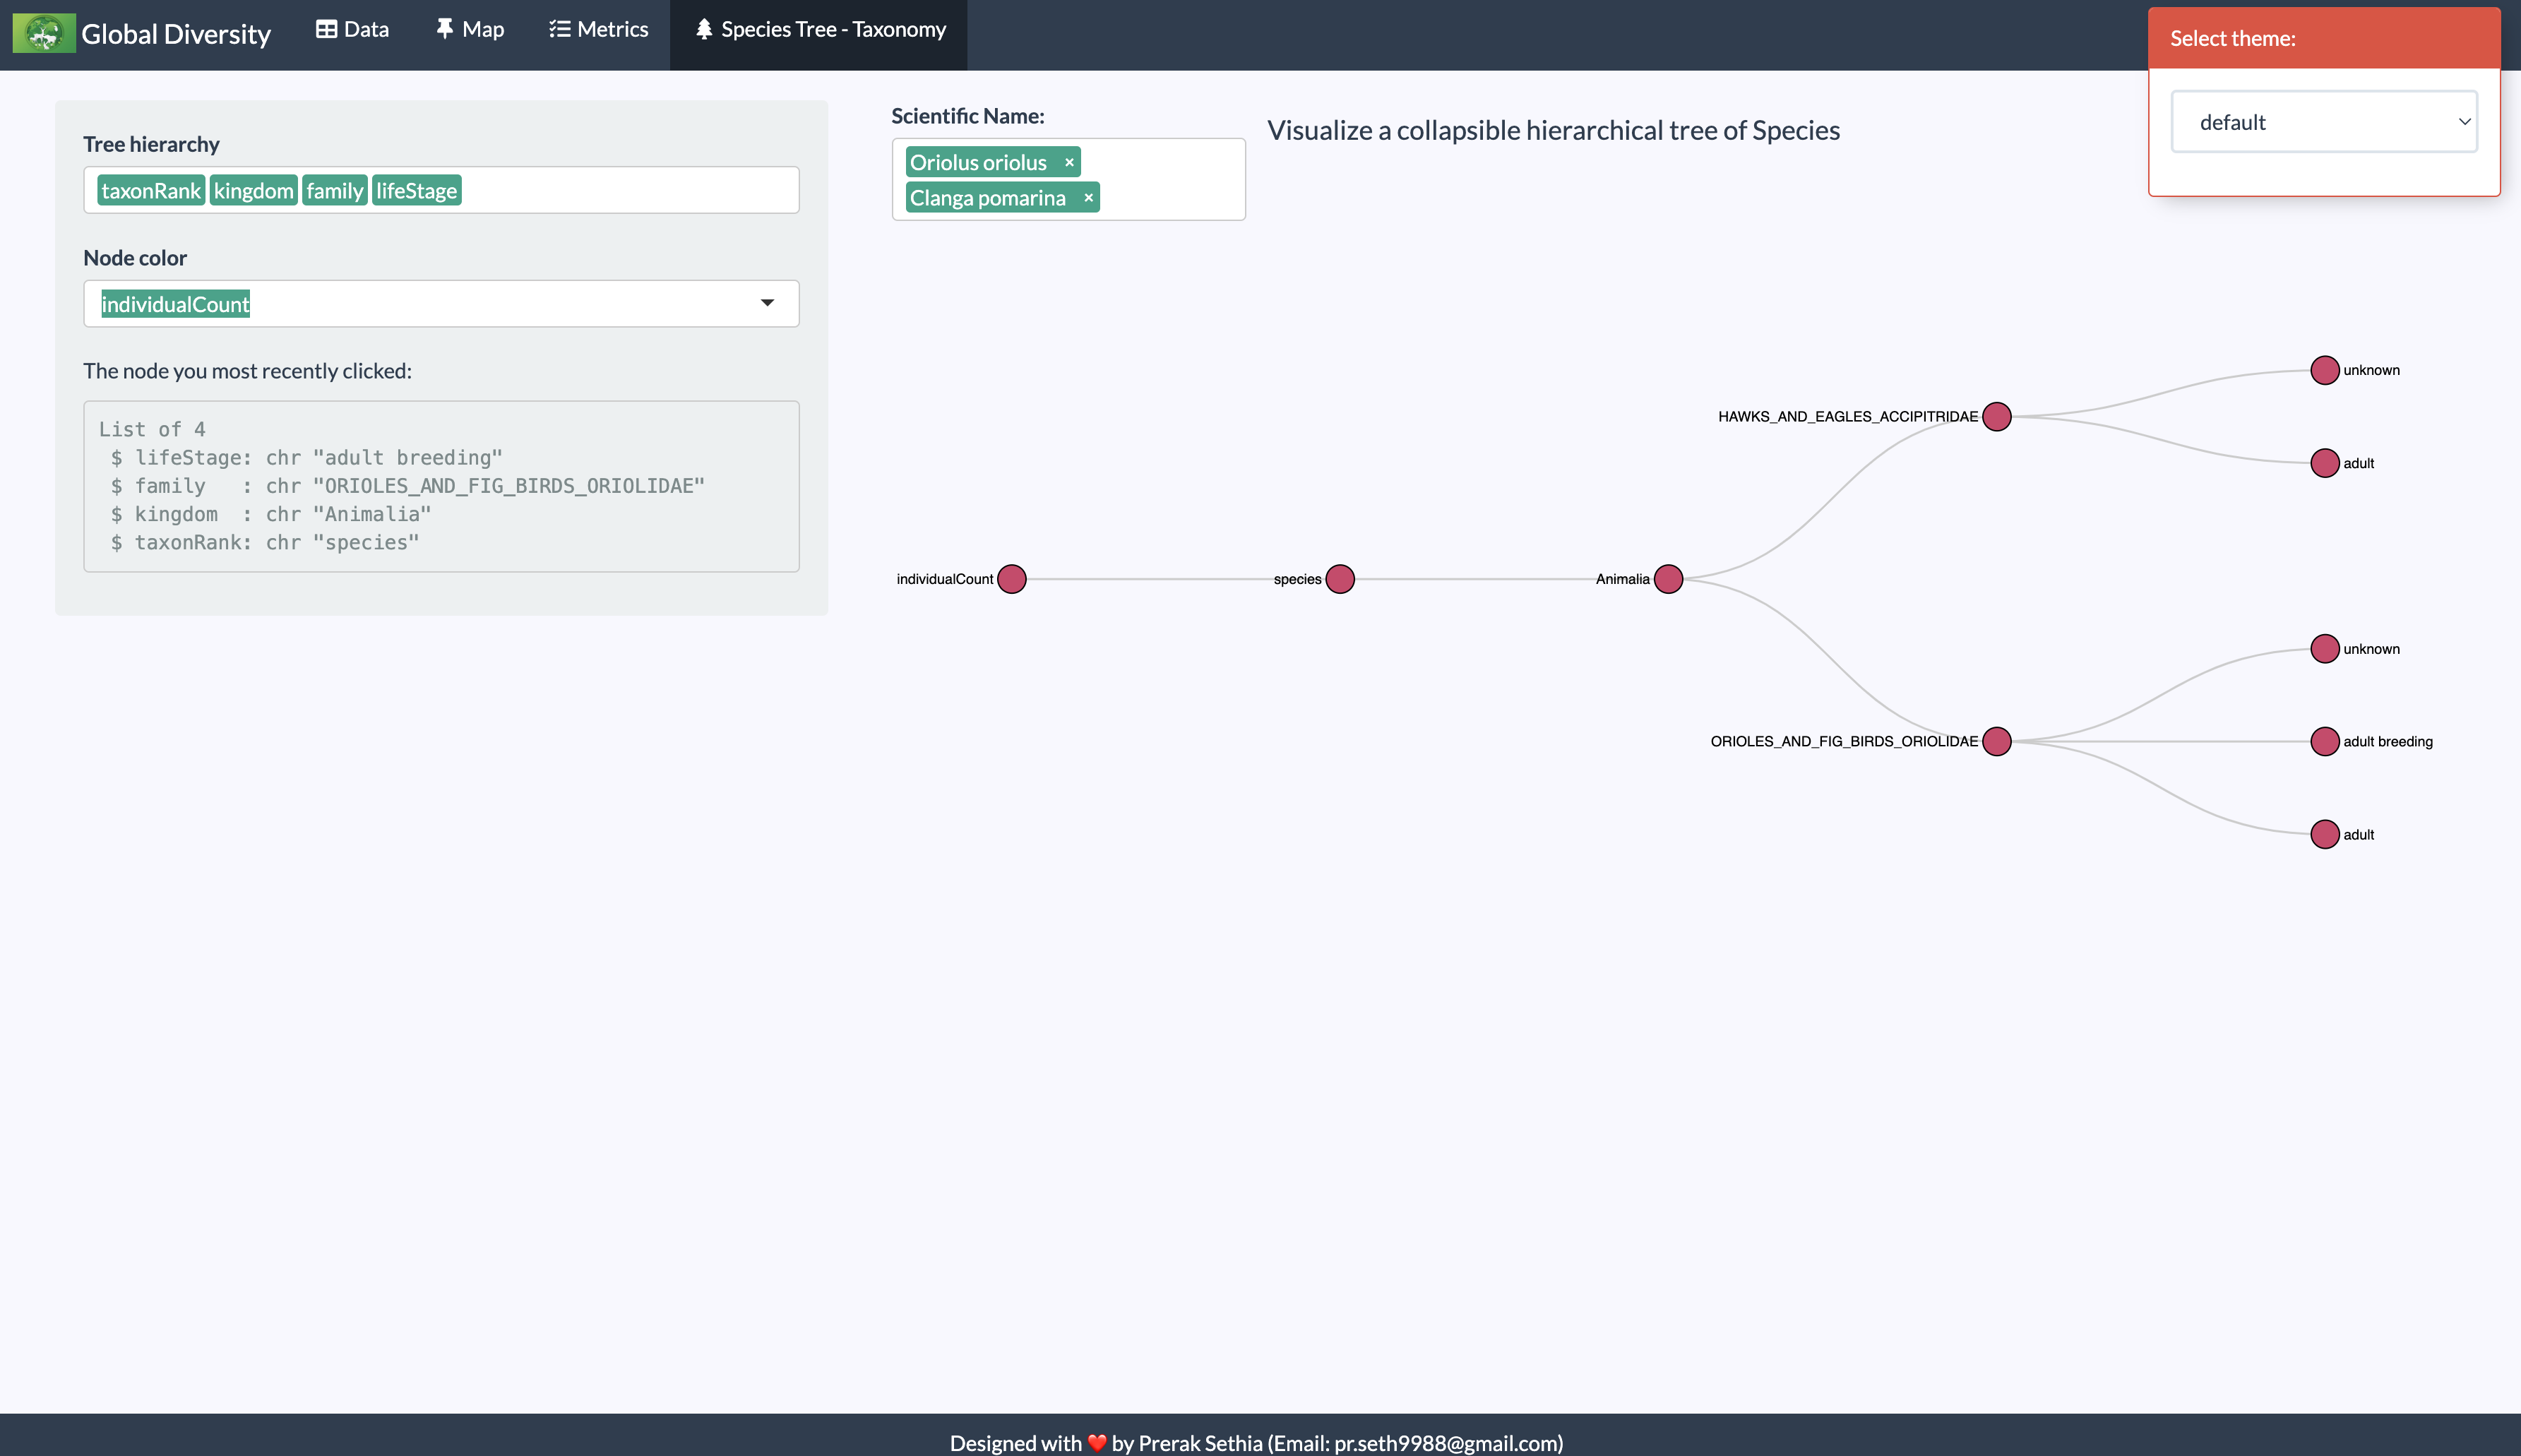Click the checklist icon beside Metrics
This screenshot has width=2521, height=1456.
point(559,28)
